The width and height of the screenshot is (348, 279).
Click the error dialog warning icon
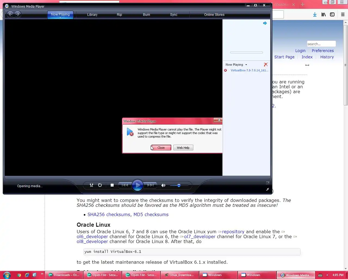tap(130, 132)
